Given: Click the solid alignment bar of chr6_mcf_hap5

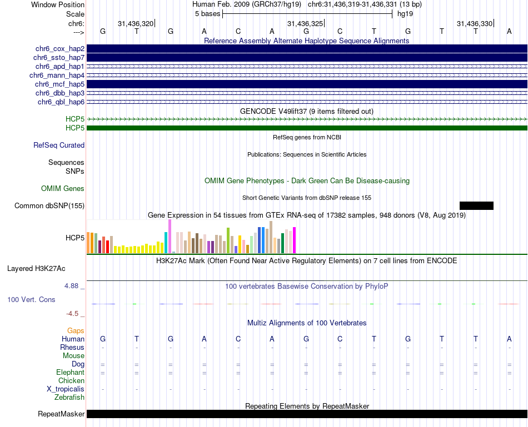Looking at the screenshot, I should tap(307, 84).
